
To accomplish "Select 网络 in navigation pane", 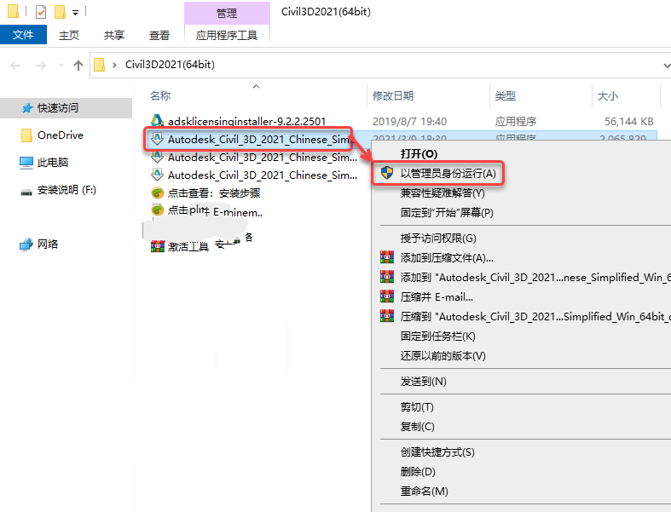I will pyautogui.click(x=48, y=244).
